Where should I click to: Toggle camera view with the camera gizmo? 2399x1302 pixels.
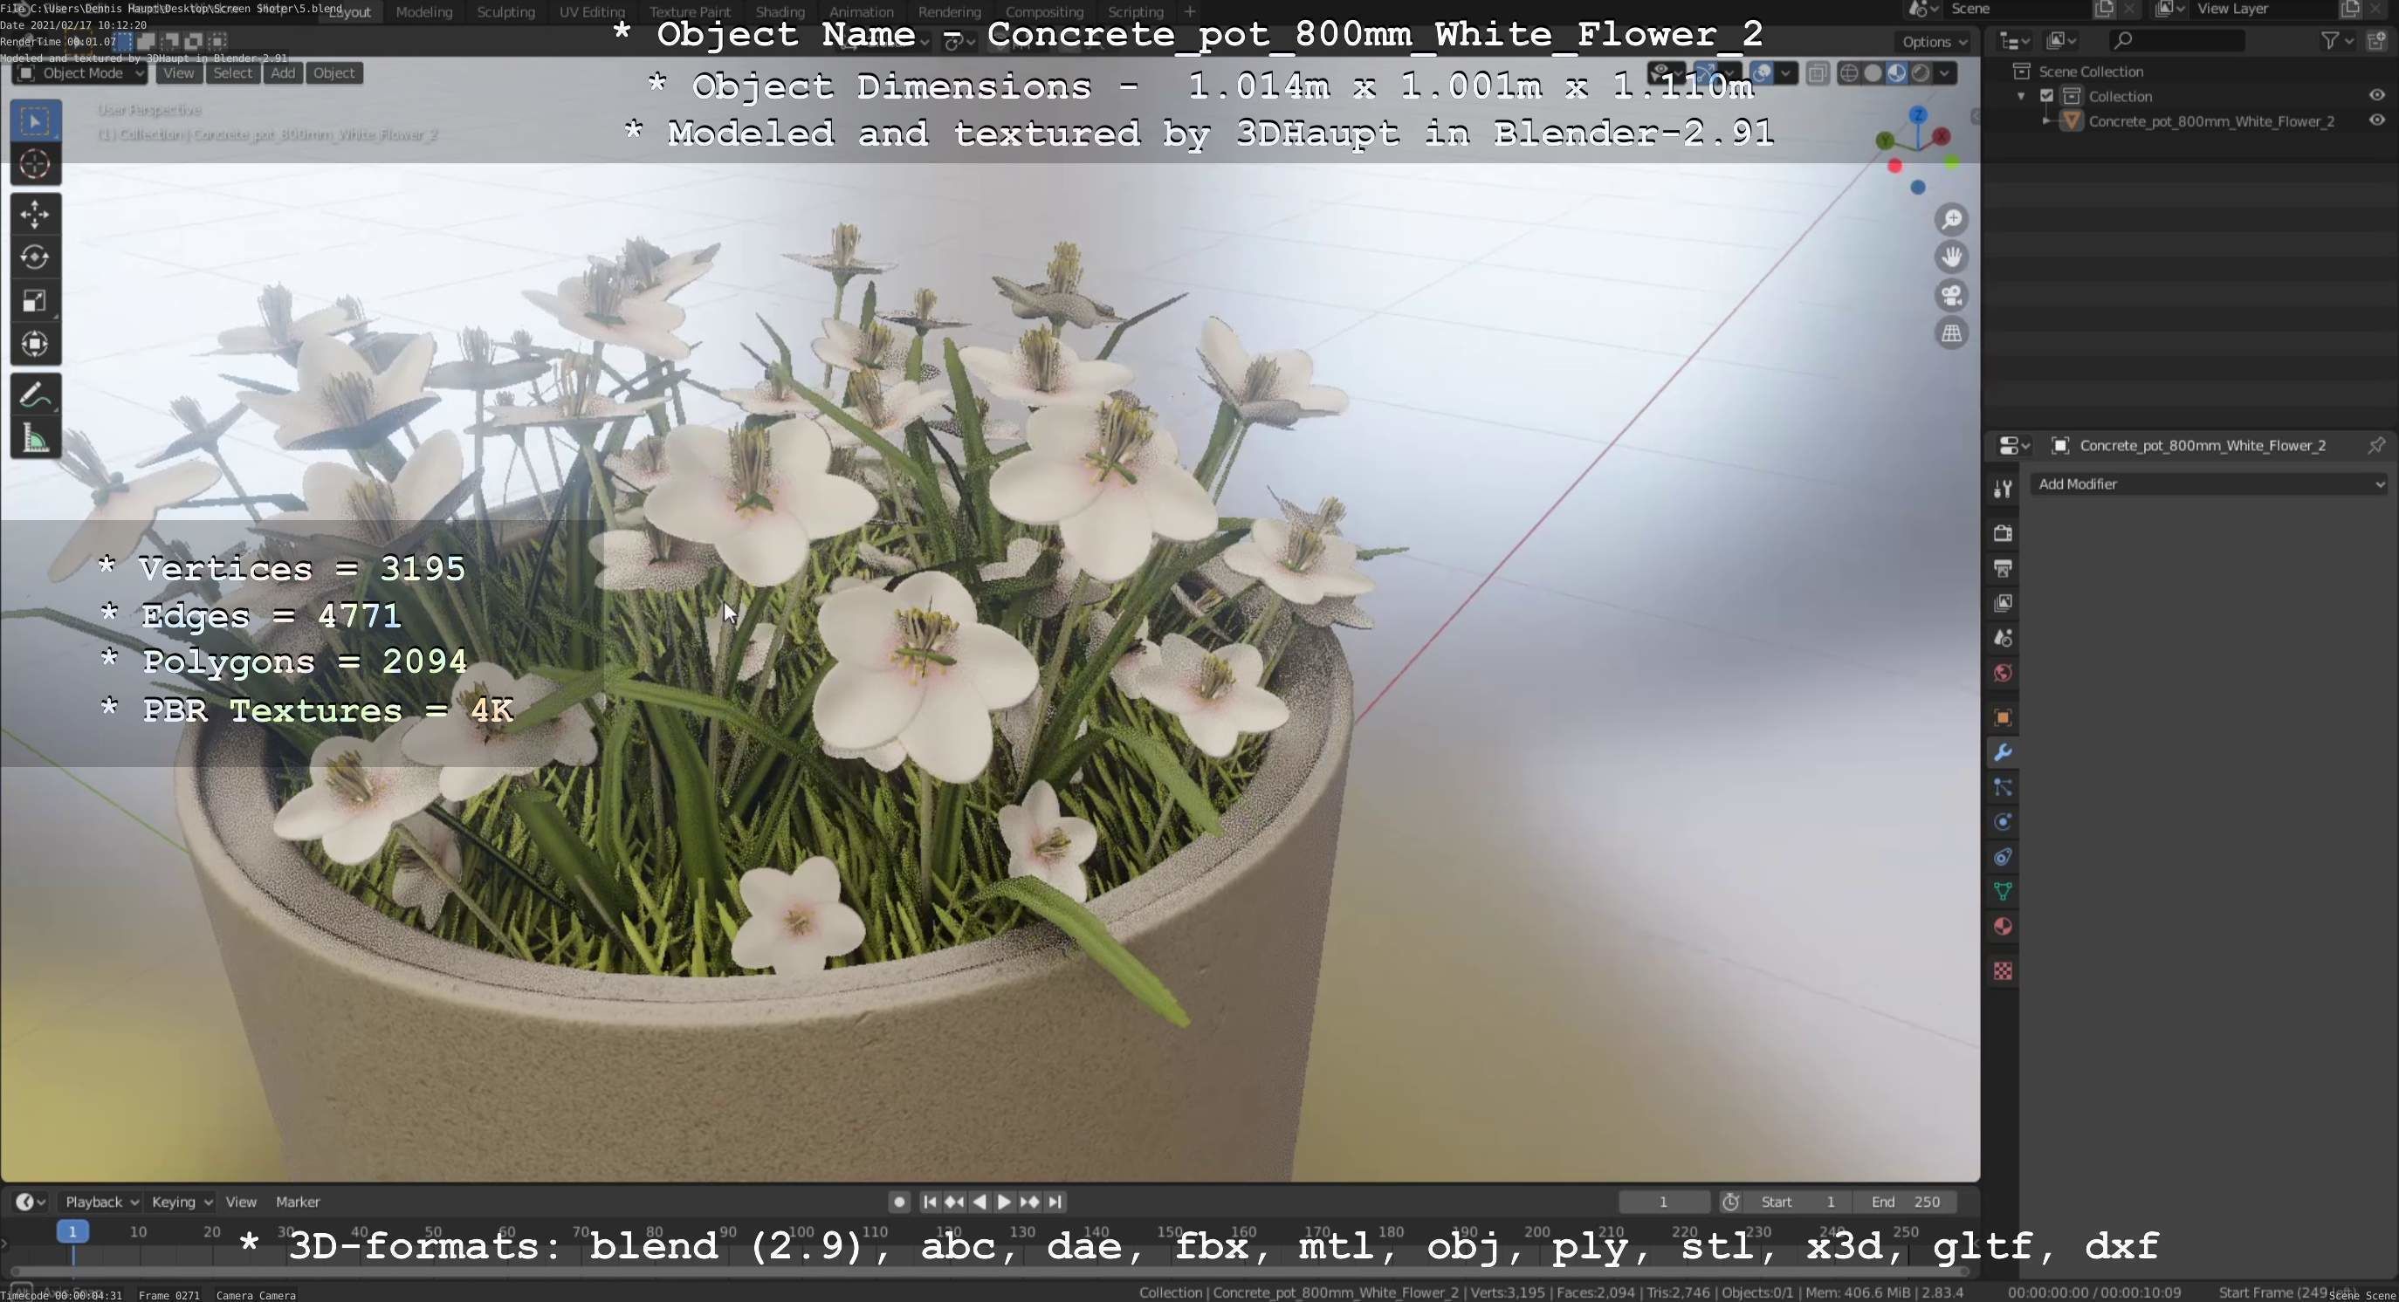(x=1952, y=296)
